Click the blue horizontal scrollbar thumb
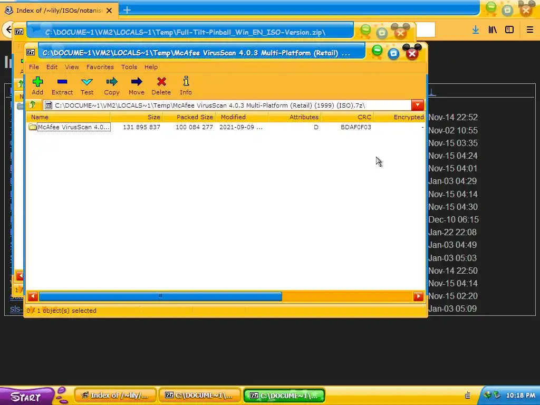Viewport: 540px width, 405px height. click(160, 296)
